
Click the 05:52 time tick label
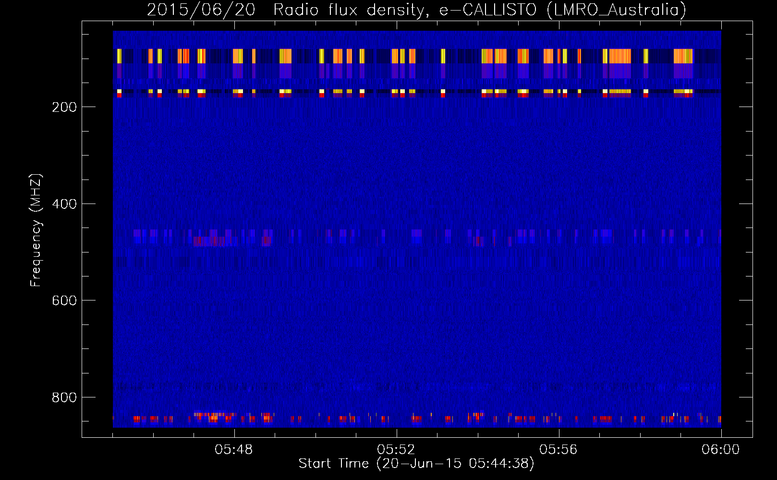[x=396, y=450]
